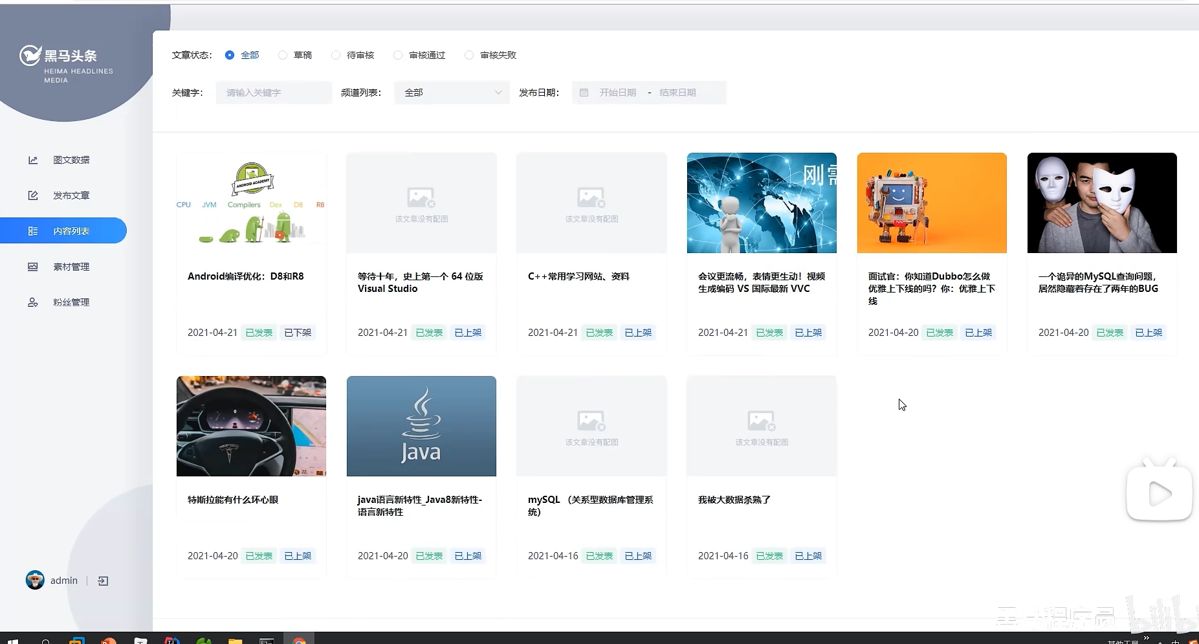
Task: Click the title starting "面试官：你知道Dubbo"
Action: [932, 289]
